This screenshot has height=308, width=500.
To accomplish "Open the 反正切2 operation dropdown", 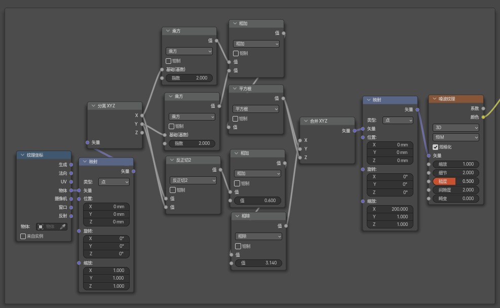I will coord(193,180).
